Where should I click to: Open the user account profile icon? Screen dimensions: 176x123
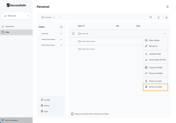point(167,7)
